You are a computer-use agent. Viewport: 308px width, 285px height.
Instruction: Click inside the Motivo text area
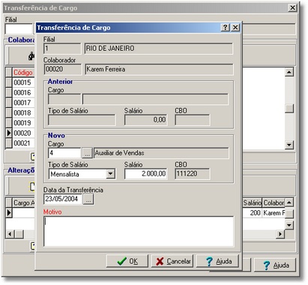(139, 232)
